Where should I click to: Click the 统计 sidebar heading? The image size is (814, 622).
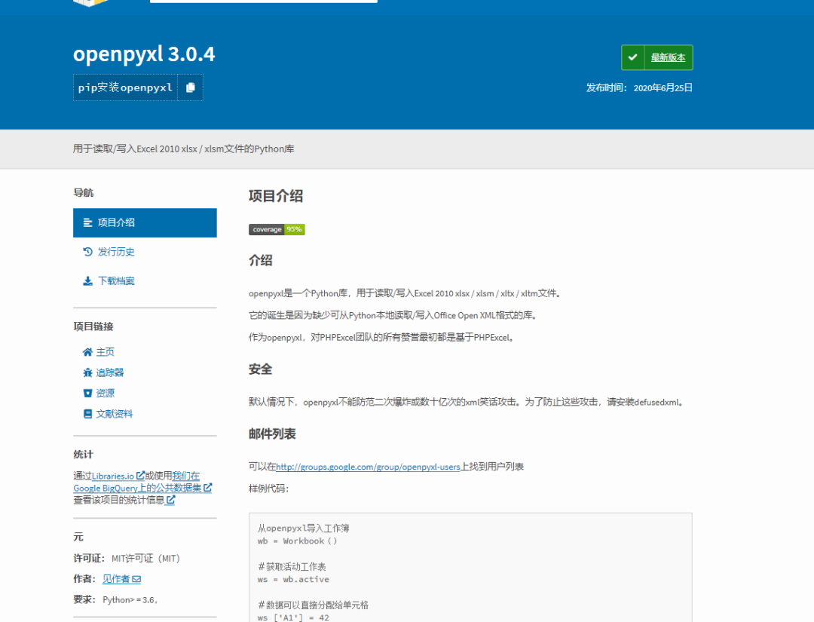click(x=83, y=455)
